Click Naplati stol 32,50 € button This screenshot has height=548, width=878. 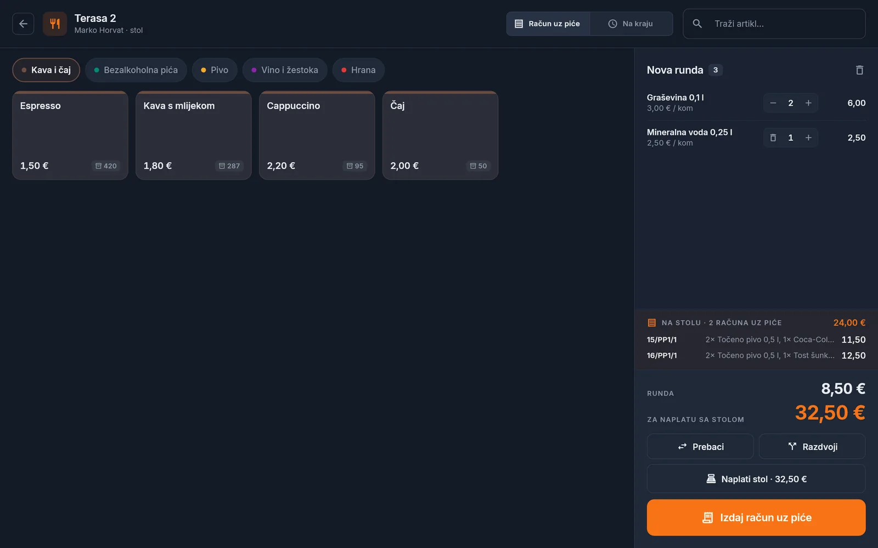(756, 479)
